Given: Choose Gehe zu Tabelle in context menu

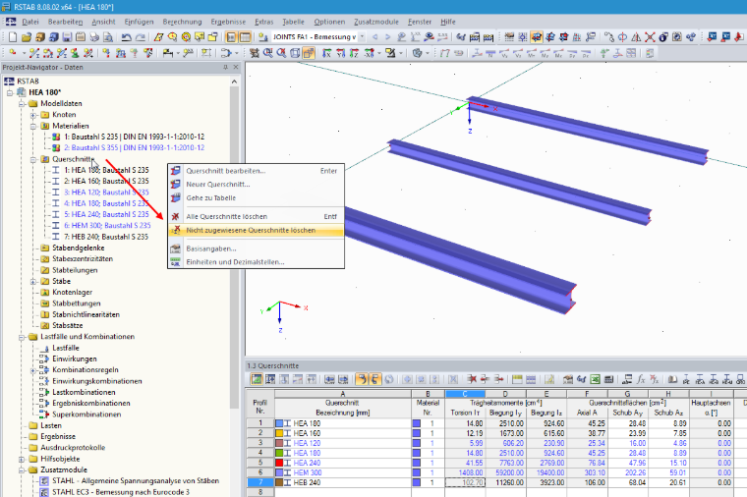Looking at the screenshot, I should pyautogui.click(x=256, y=198).
